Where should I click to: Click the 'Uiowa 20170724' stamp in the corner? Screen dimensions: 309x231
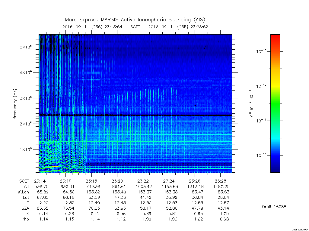(299, 229)
